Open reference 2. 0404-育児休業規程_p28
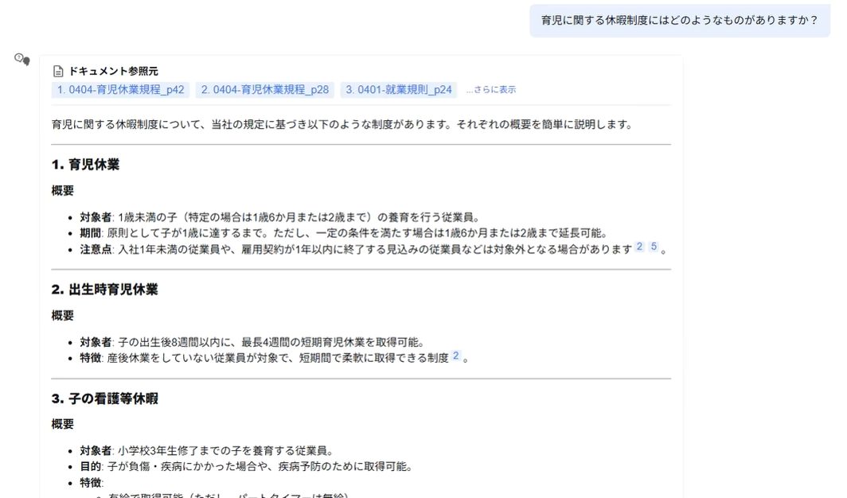 [x=265, y=90]
